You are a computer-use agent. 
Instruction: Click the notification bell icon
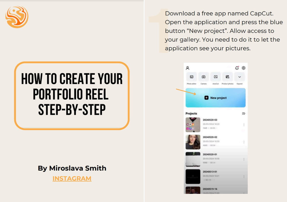pyautogui.click(x=237, y=68)
